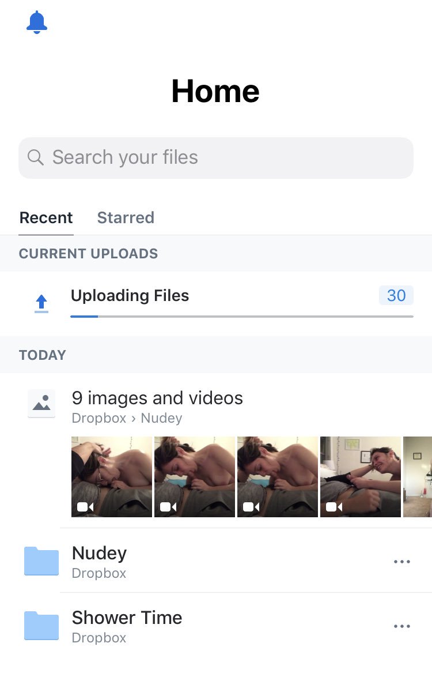This screenshot has height=677, width=432.
Task: Open the Nudey folder by name
Action: pos(99,553)
